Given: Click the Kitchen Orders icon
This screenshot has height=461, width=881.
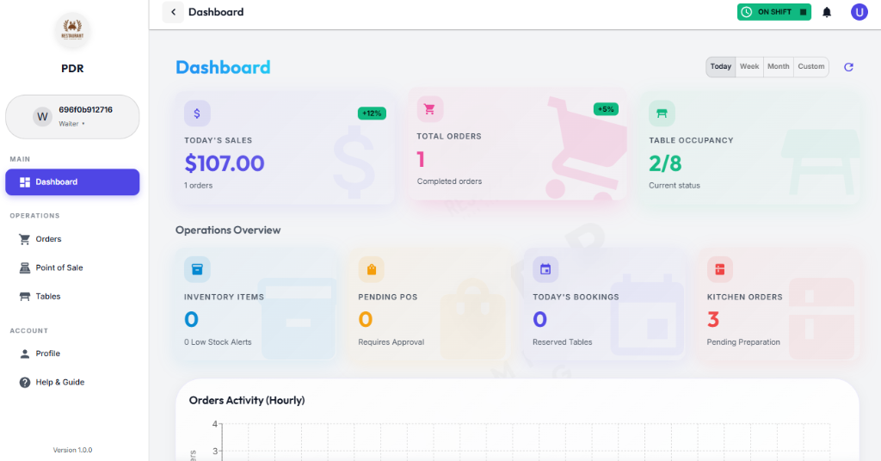Looking at the screenshot, I should [719, 269].
